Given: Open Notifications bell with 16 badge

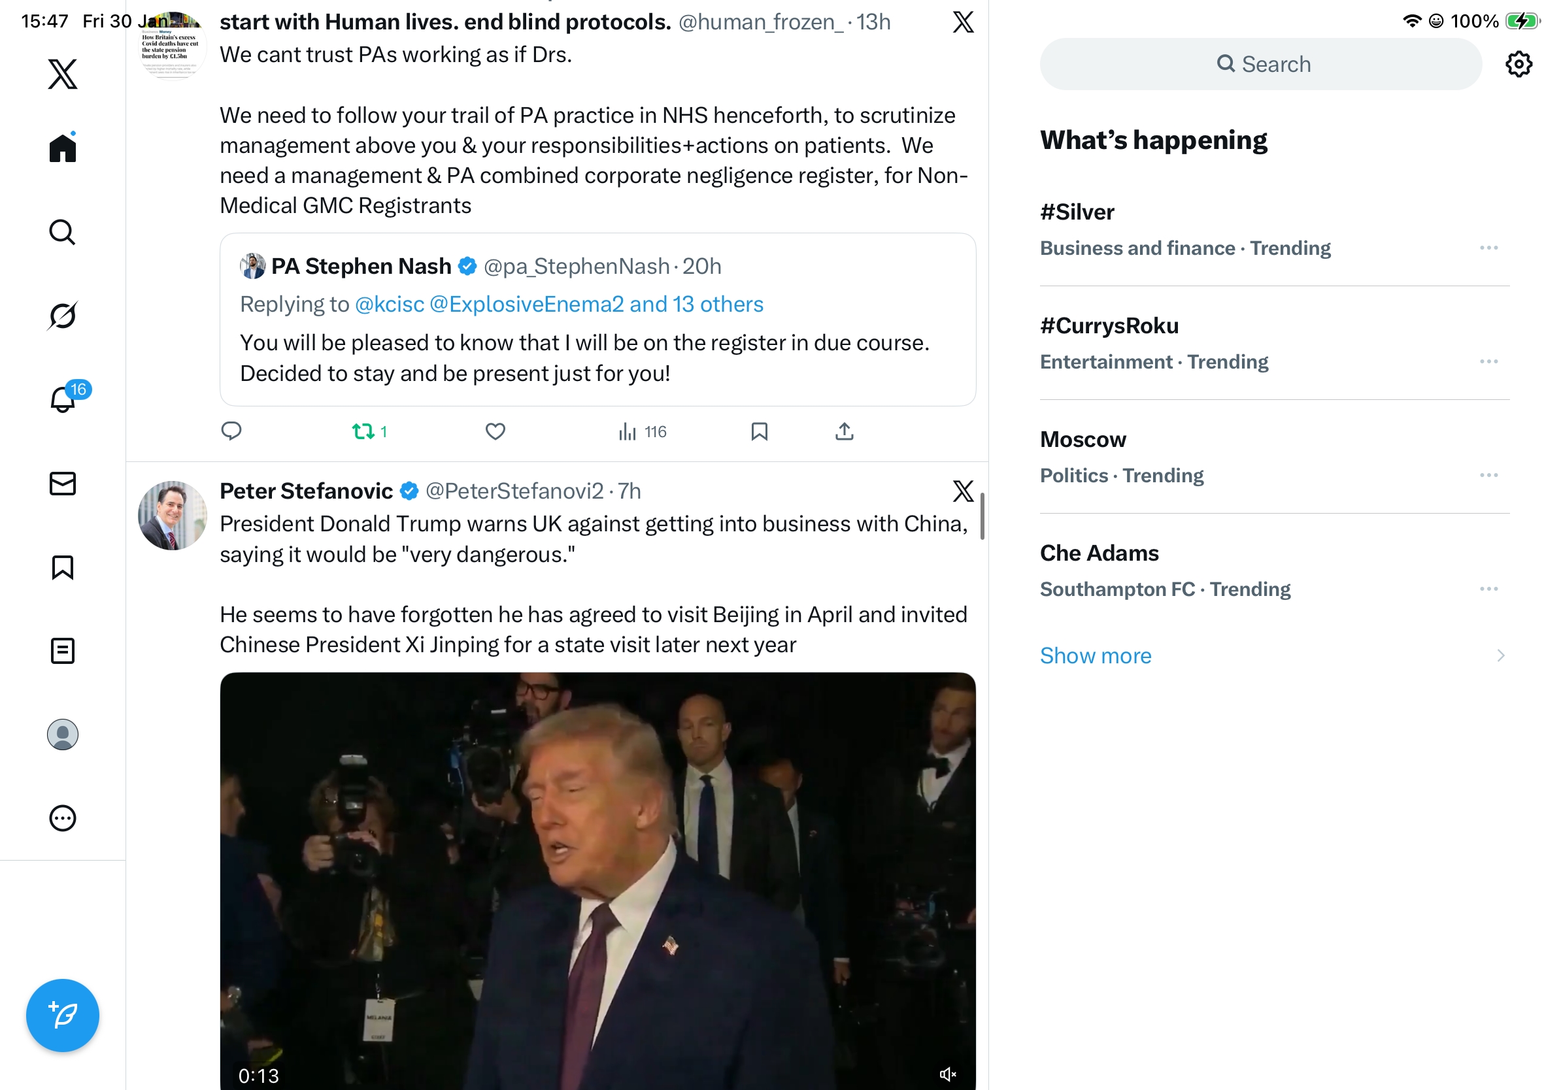Looking at the screenshot, I should click(63, 399).
